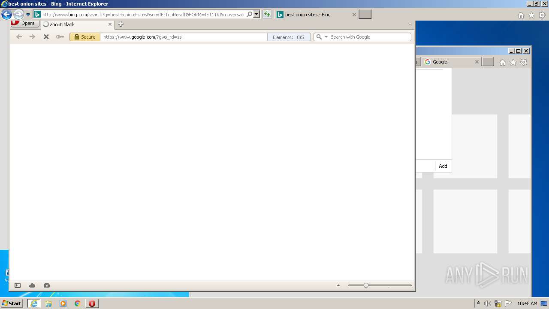
Task: Open new tab in second IE window
Action: pyautogui.click(x=488, y=62)
